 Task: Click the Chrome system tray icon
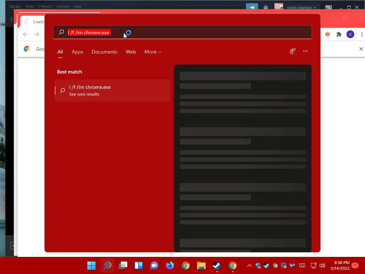[x=275, y=265]
